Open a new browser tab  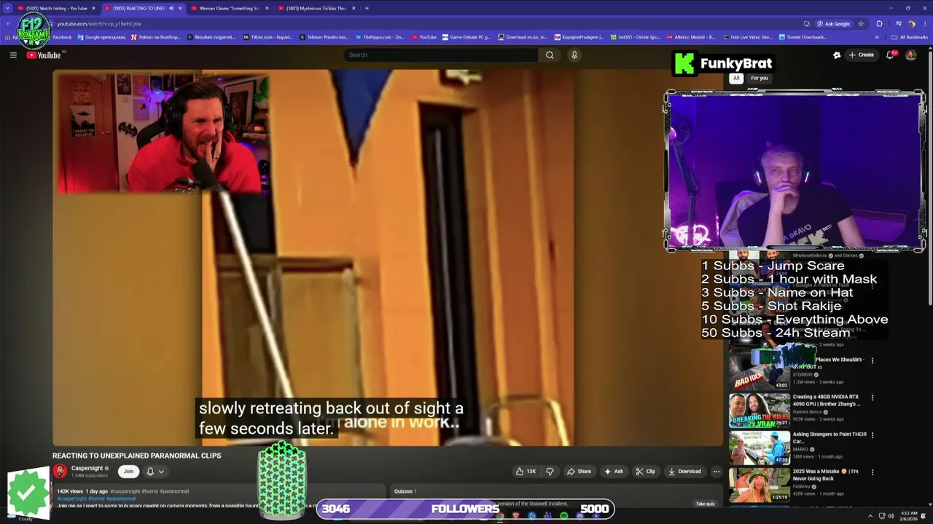tap(367, 8)
